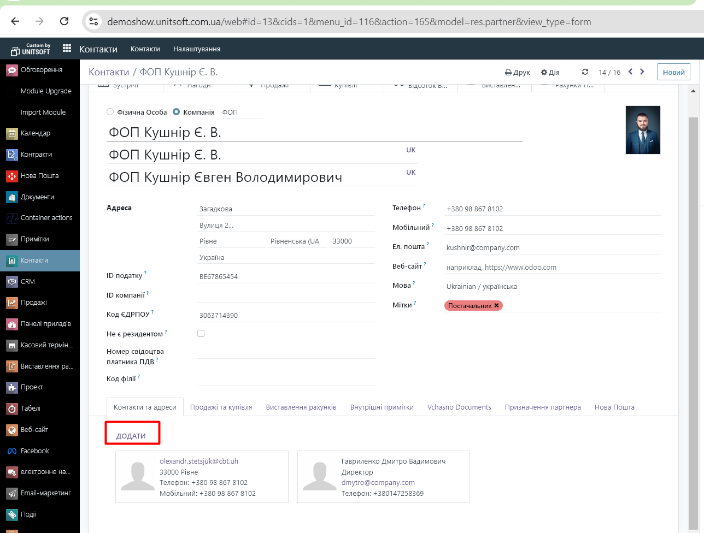Open Обговорення app in sidebar
Image resolution: width=704 pixels, height=533 pixels.
pyautogui.click(x=40, y=70)
